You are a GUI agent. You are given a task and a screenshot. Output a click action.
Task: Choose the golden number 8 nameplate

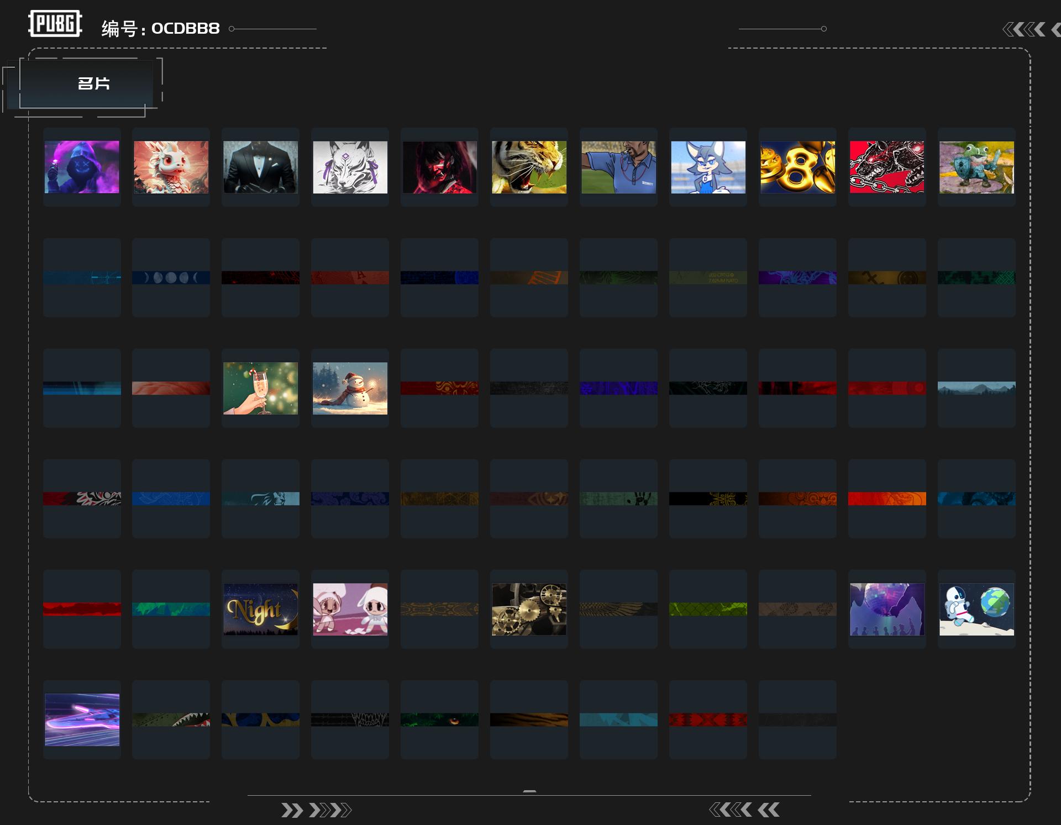pos(797,167)
